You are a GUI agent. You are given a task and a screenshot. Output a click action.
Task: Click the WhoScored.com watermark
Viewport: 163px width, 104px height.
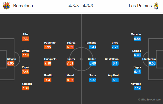[149, 100]
